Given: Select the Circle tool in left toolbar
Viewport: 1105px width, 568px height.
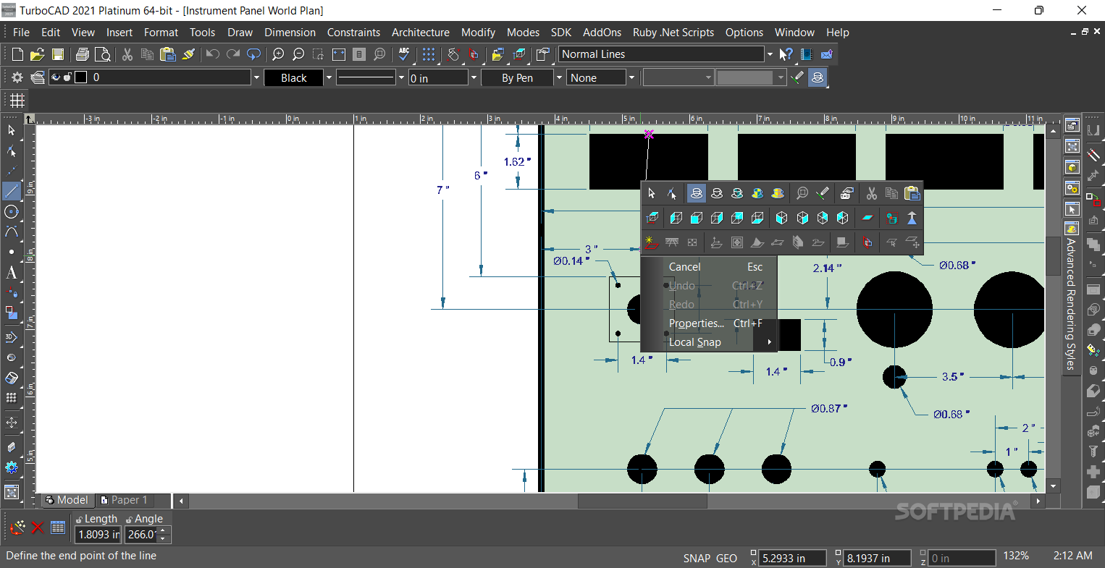Looking at the screenshot, I should click(12, 211).
